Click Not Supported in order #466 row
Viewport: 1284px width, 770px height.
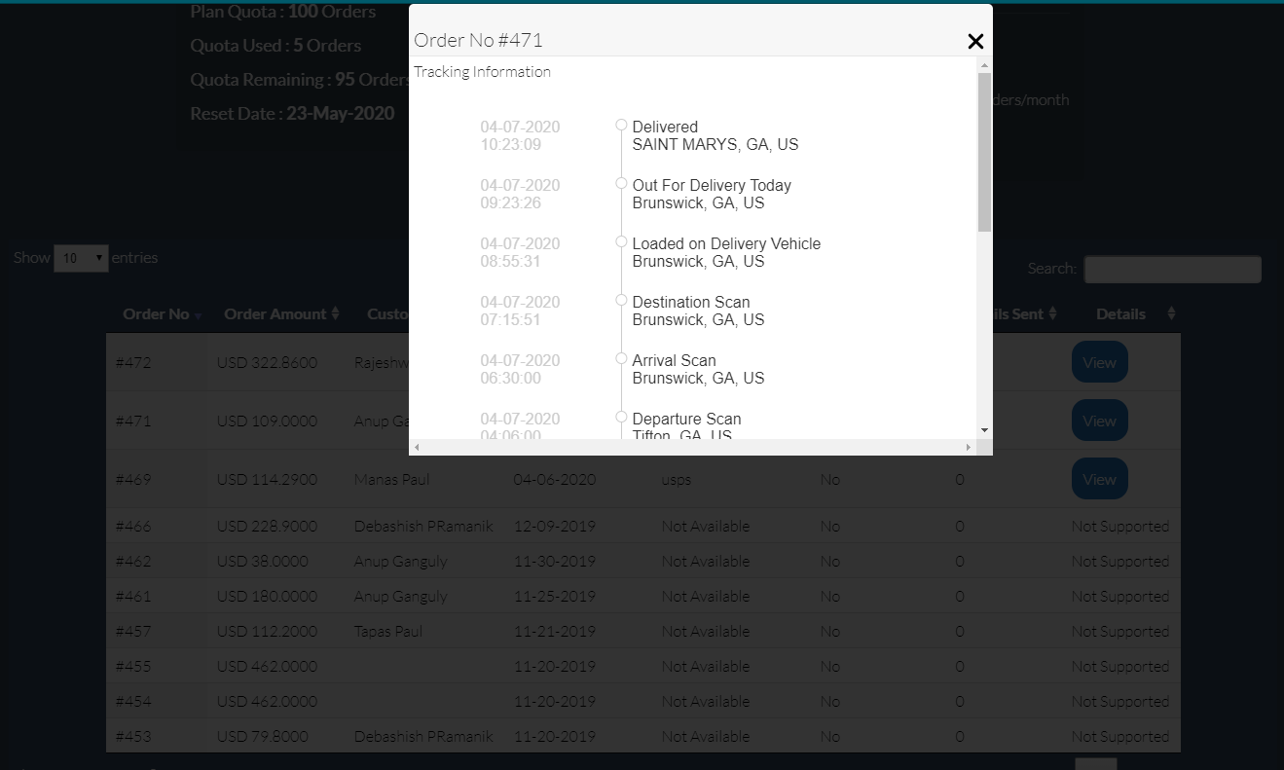pos(1120,526)
